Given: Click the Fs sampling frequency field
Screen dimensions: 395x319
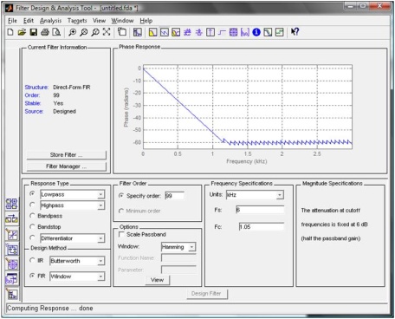Looking at the screenshot, I should pos(260,210).
